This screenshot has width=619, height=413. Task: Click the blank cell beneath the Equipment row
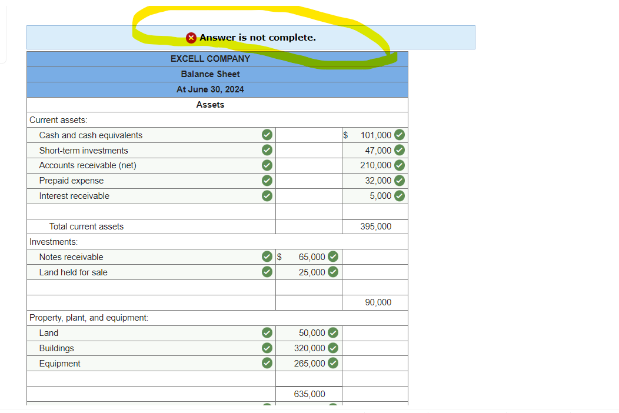click(x=308, y=378)
